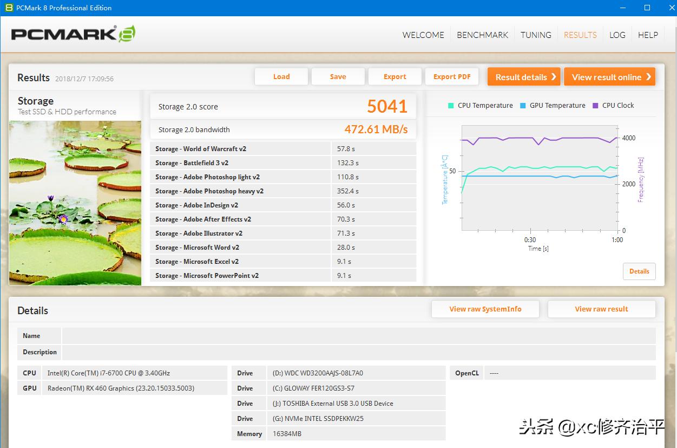Click the PCMark 8 title bar app icon
Viewport: 677px width, 448px height.
point(8,8)
